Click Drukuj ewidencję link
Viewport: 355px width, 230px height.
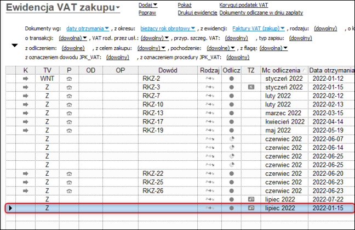pos(197,13)
